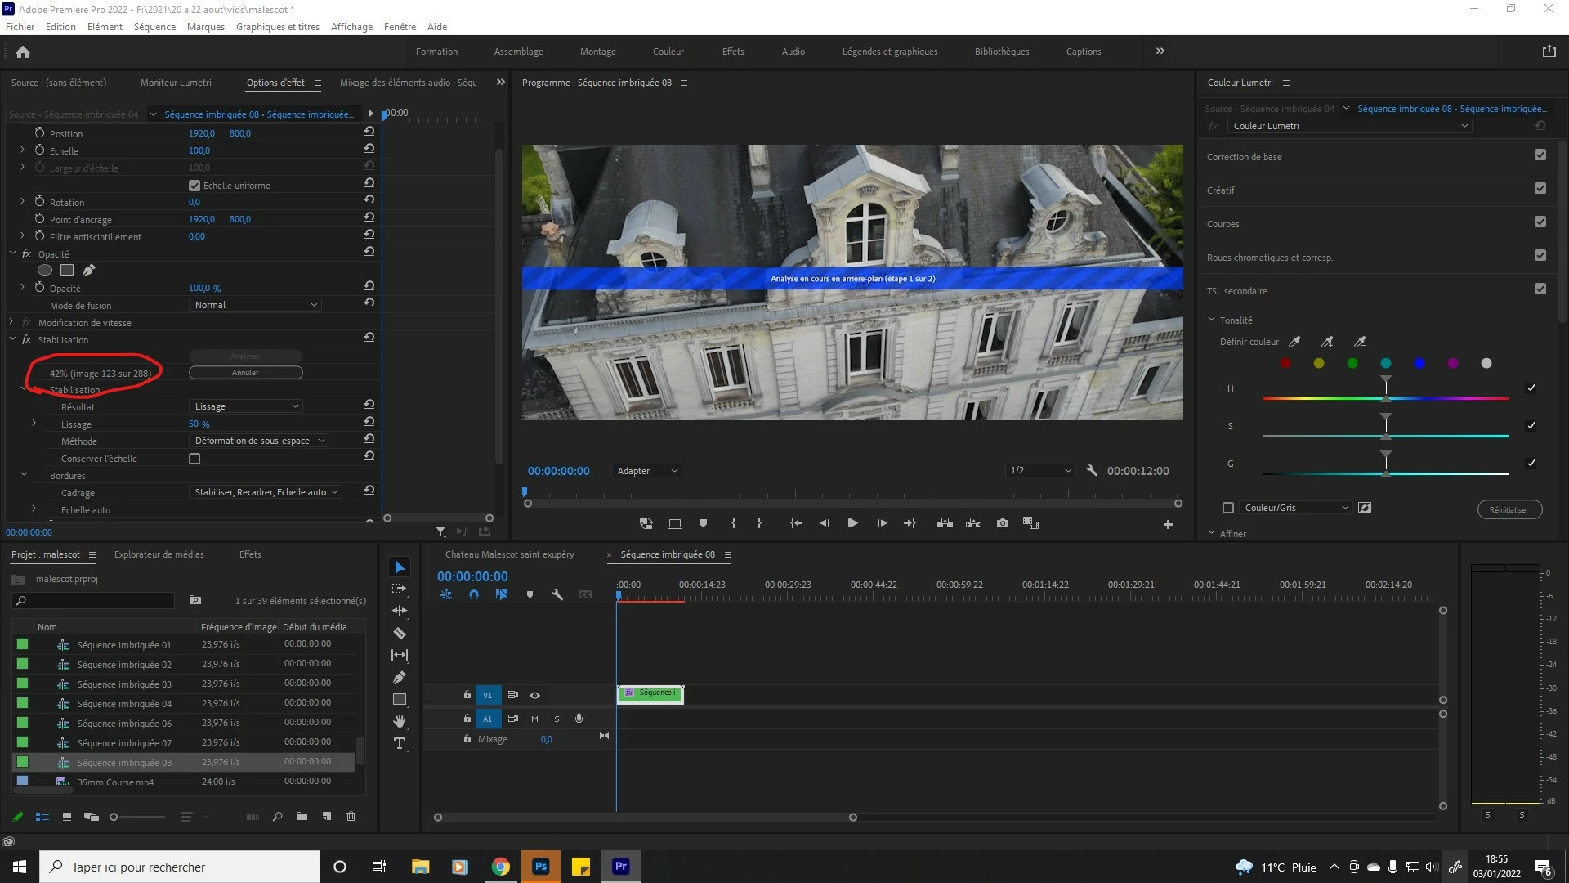1569x883 pixels.
Task: Enable Conserver l'échelle checkbox
Action: 194,459
